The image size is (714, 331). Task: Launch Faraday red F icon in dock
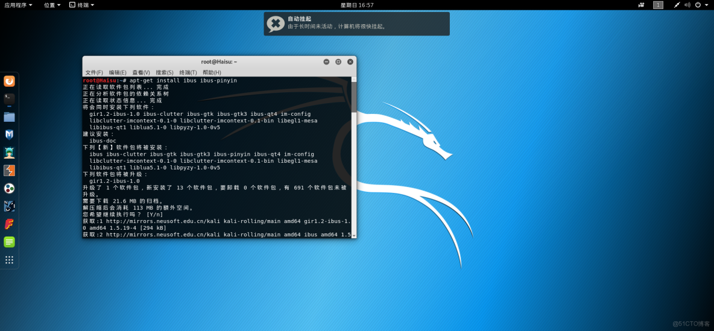[9, 224]
